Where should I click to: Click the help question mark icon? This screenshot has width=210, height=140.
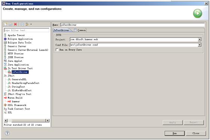[7, 133]
